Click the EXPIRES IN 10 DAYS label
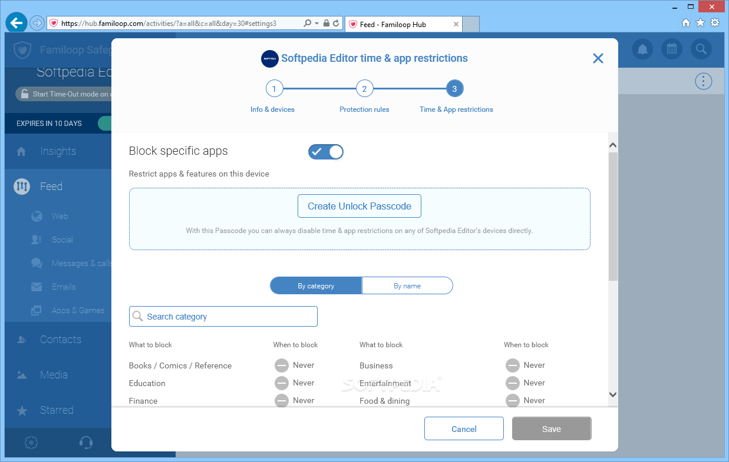 pyautogui.click(x=49, y=124)
